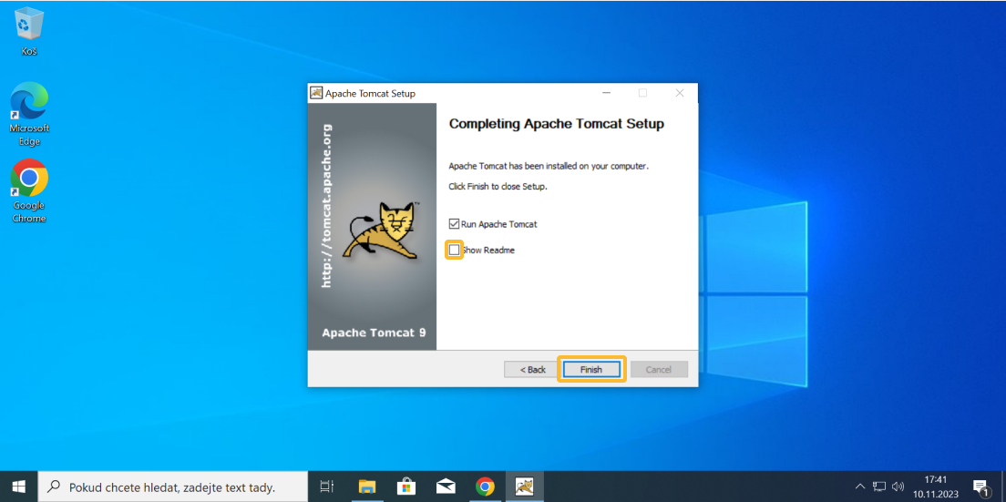Screen dimensions: 1006x502
Task: Open the Mail app in taskbar
Action: (446, 487)
